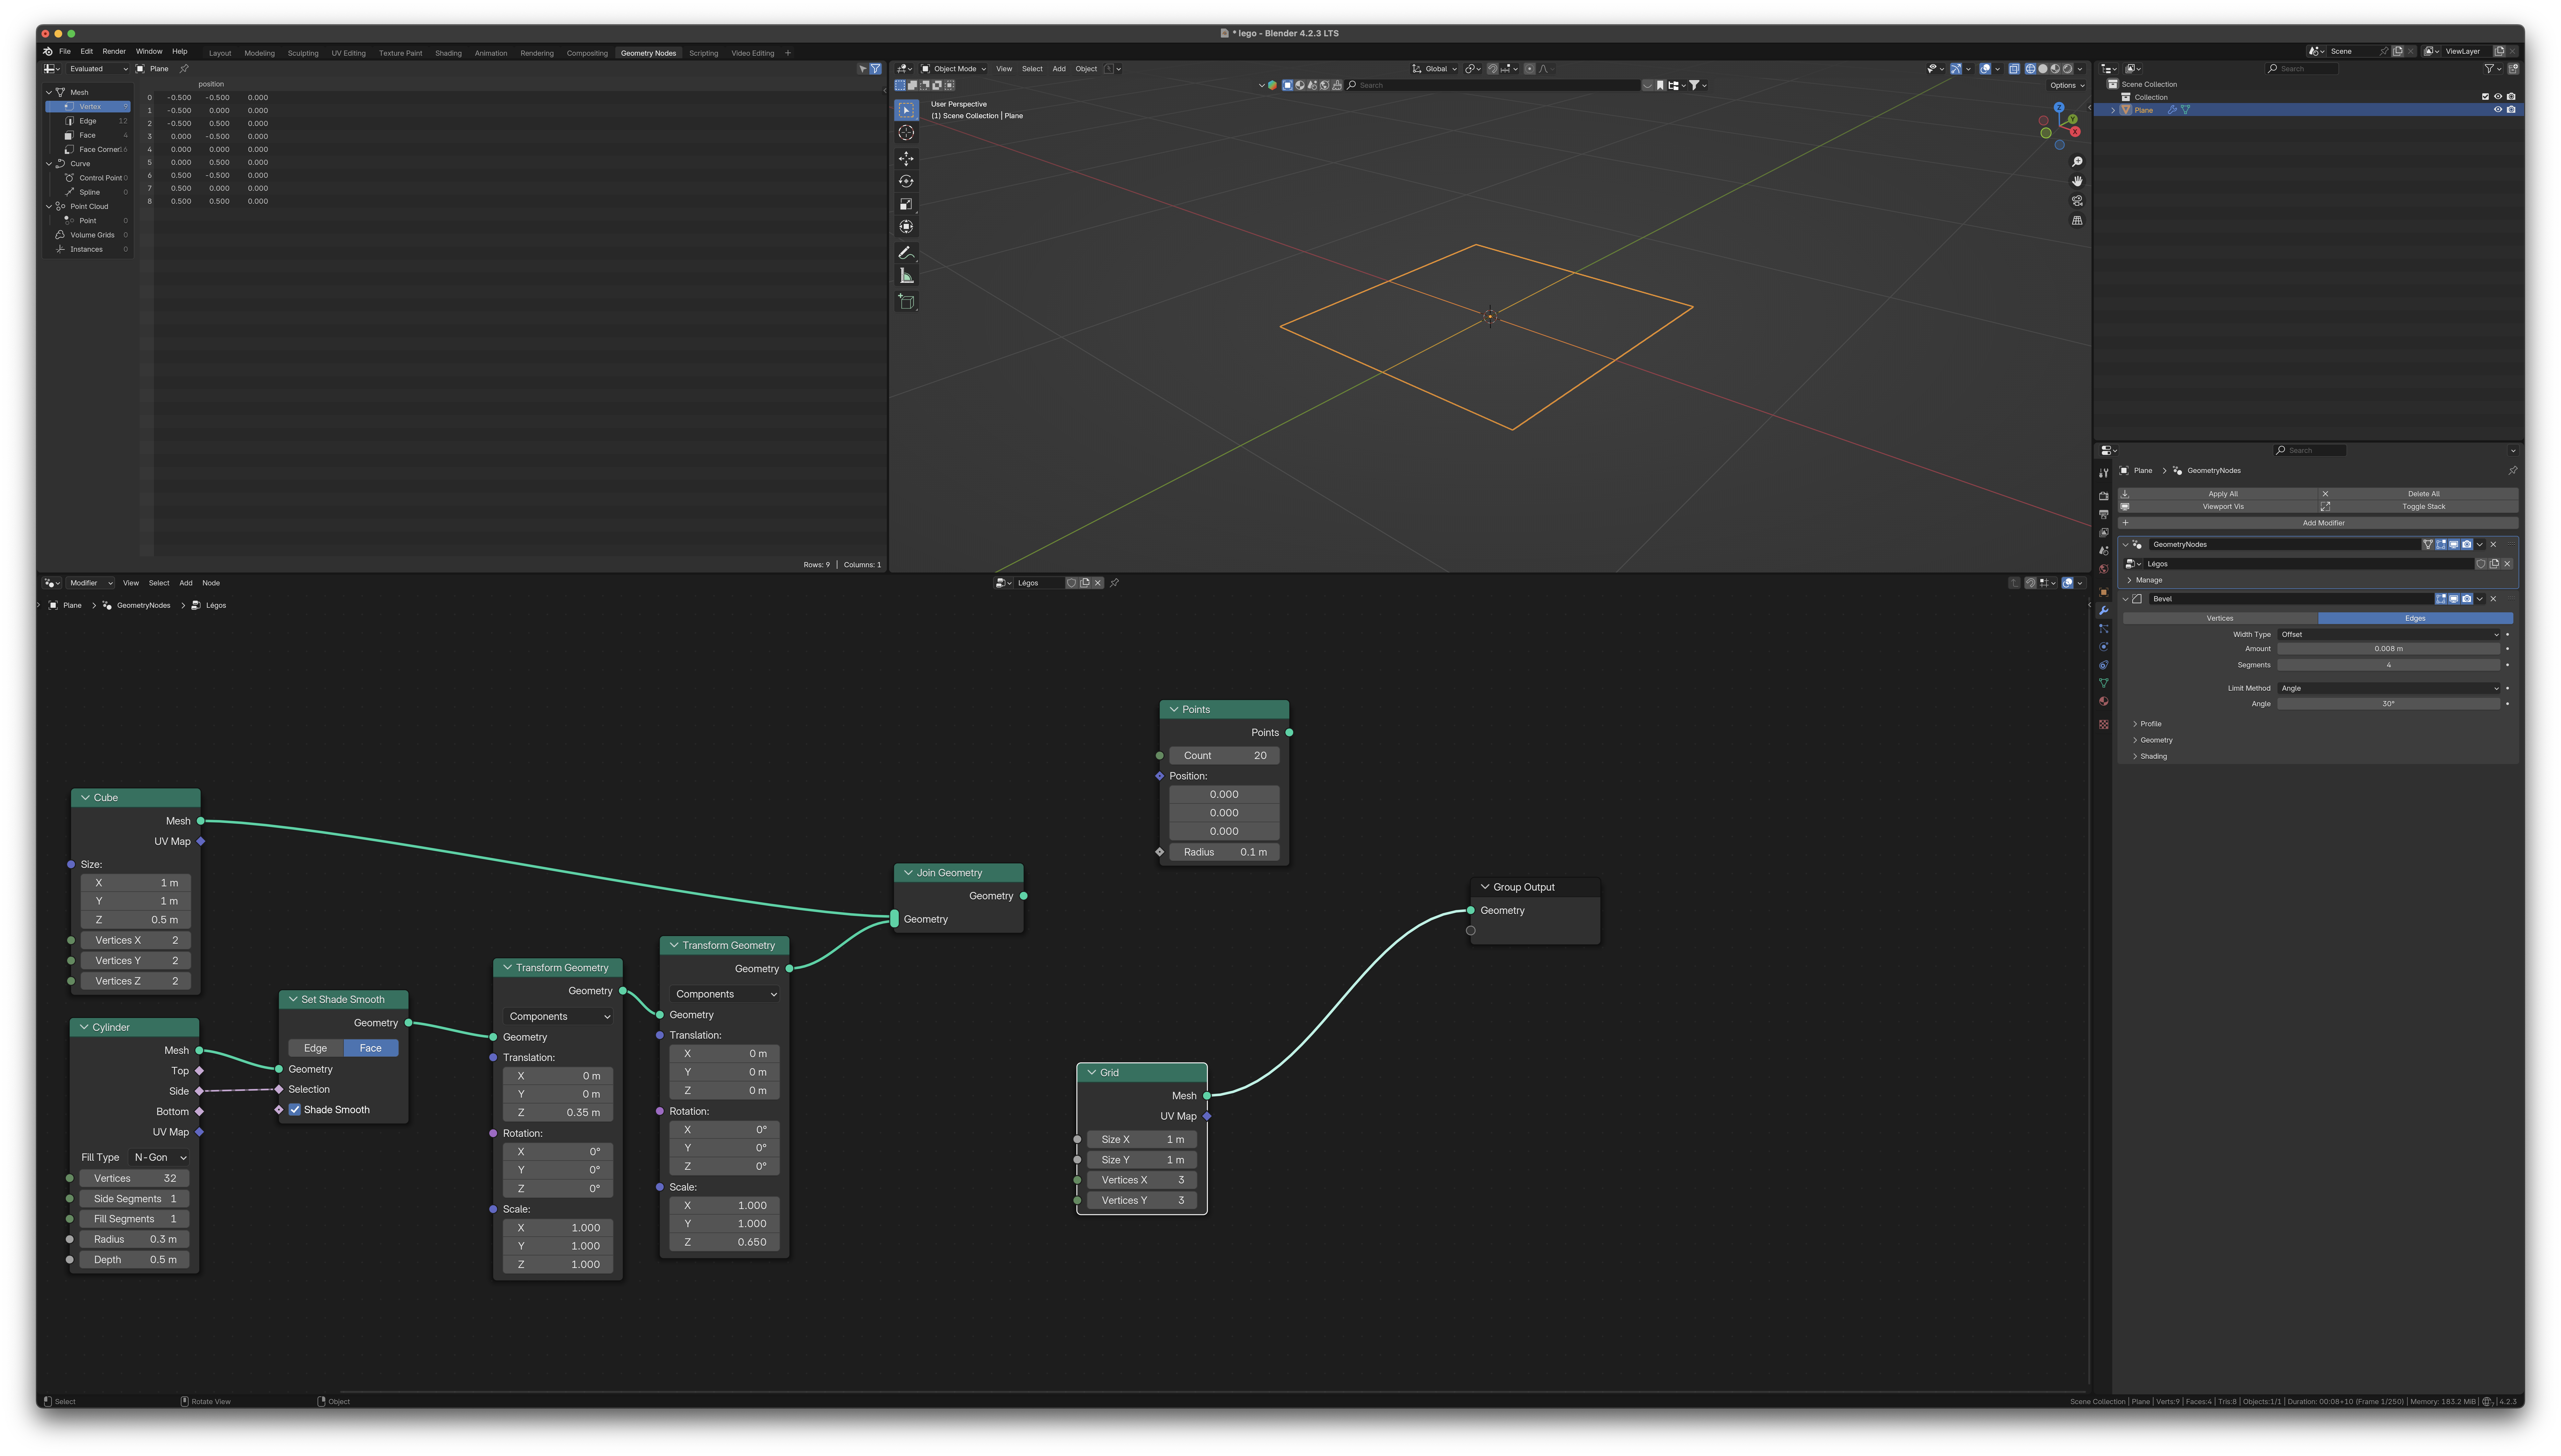Screen dimensions: 2561x1456
Task: Pin the spreadsheet to the Plane object
Action: coord(184,69)
